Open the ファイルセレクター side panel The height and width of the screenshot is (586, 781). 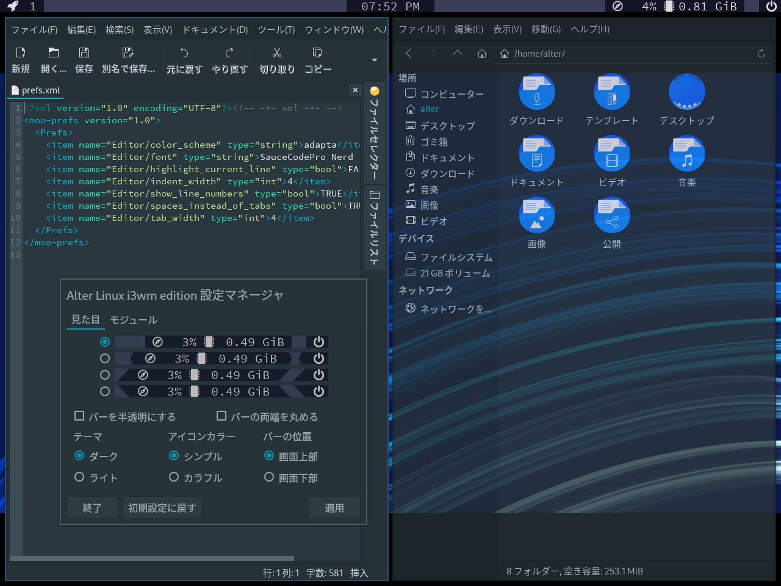pyautogui.click(x=374, y=133)
